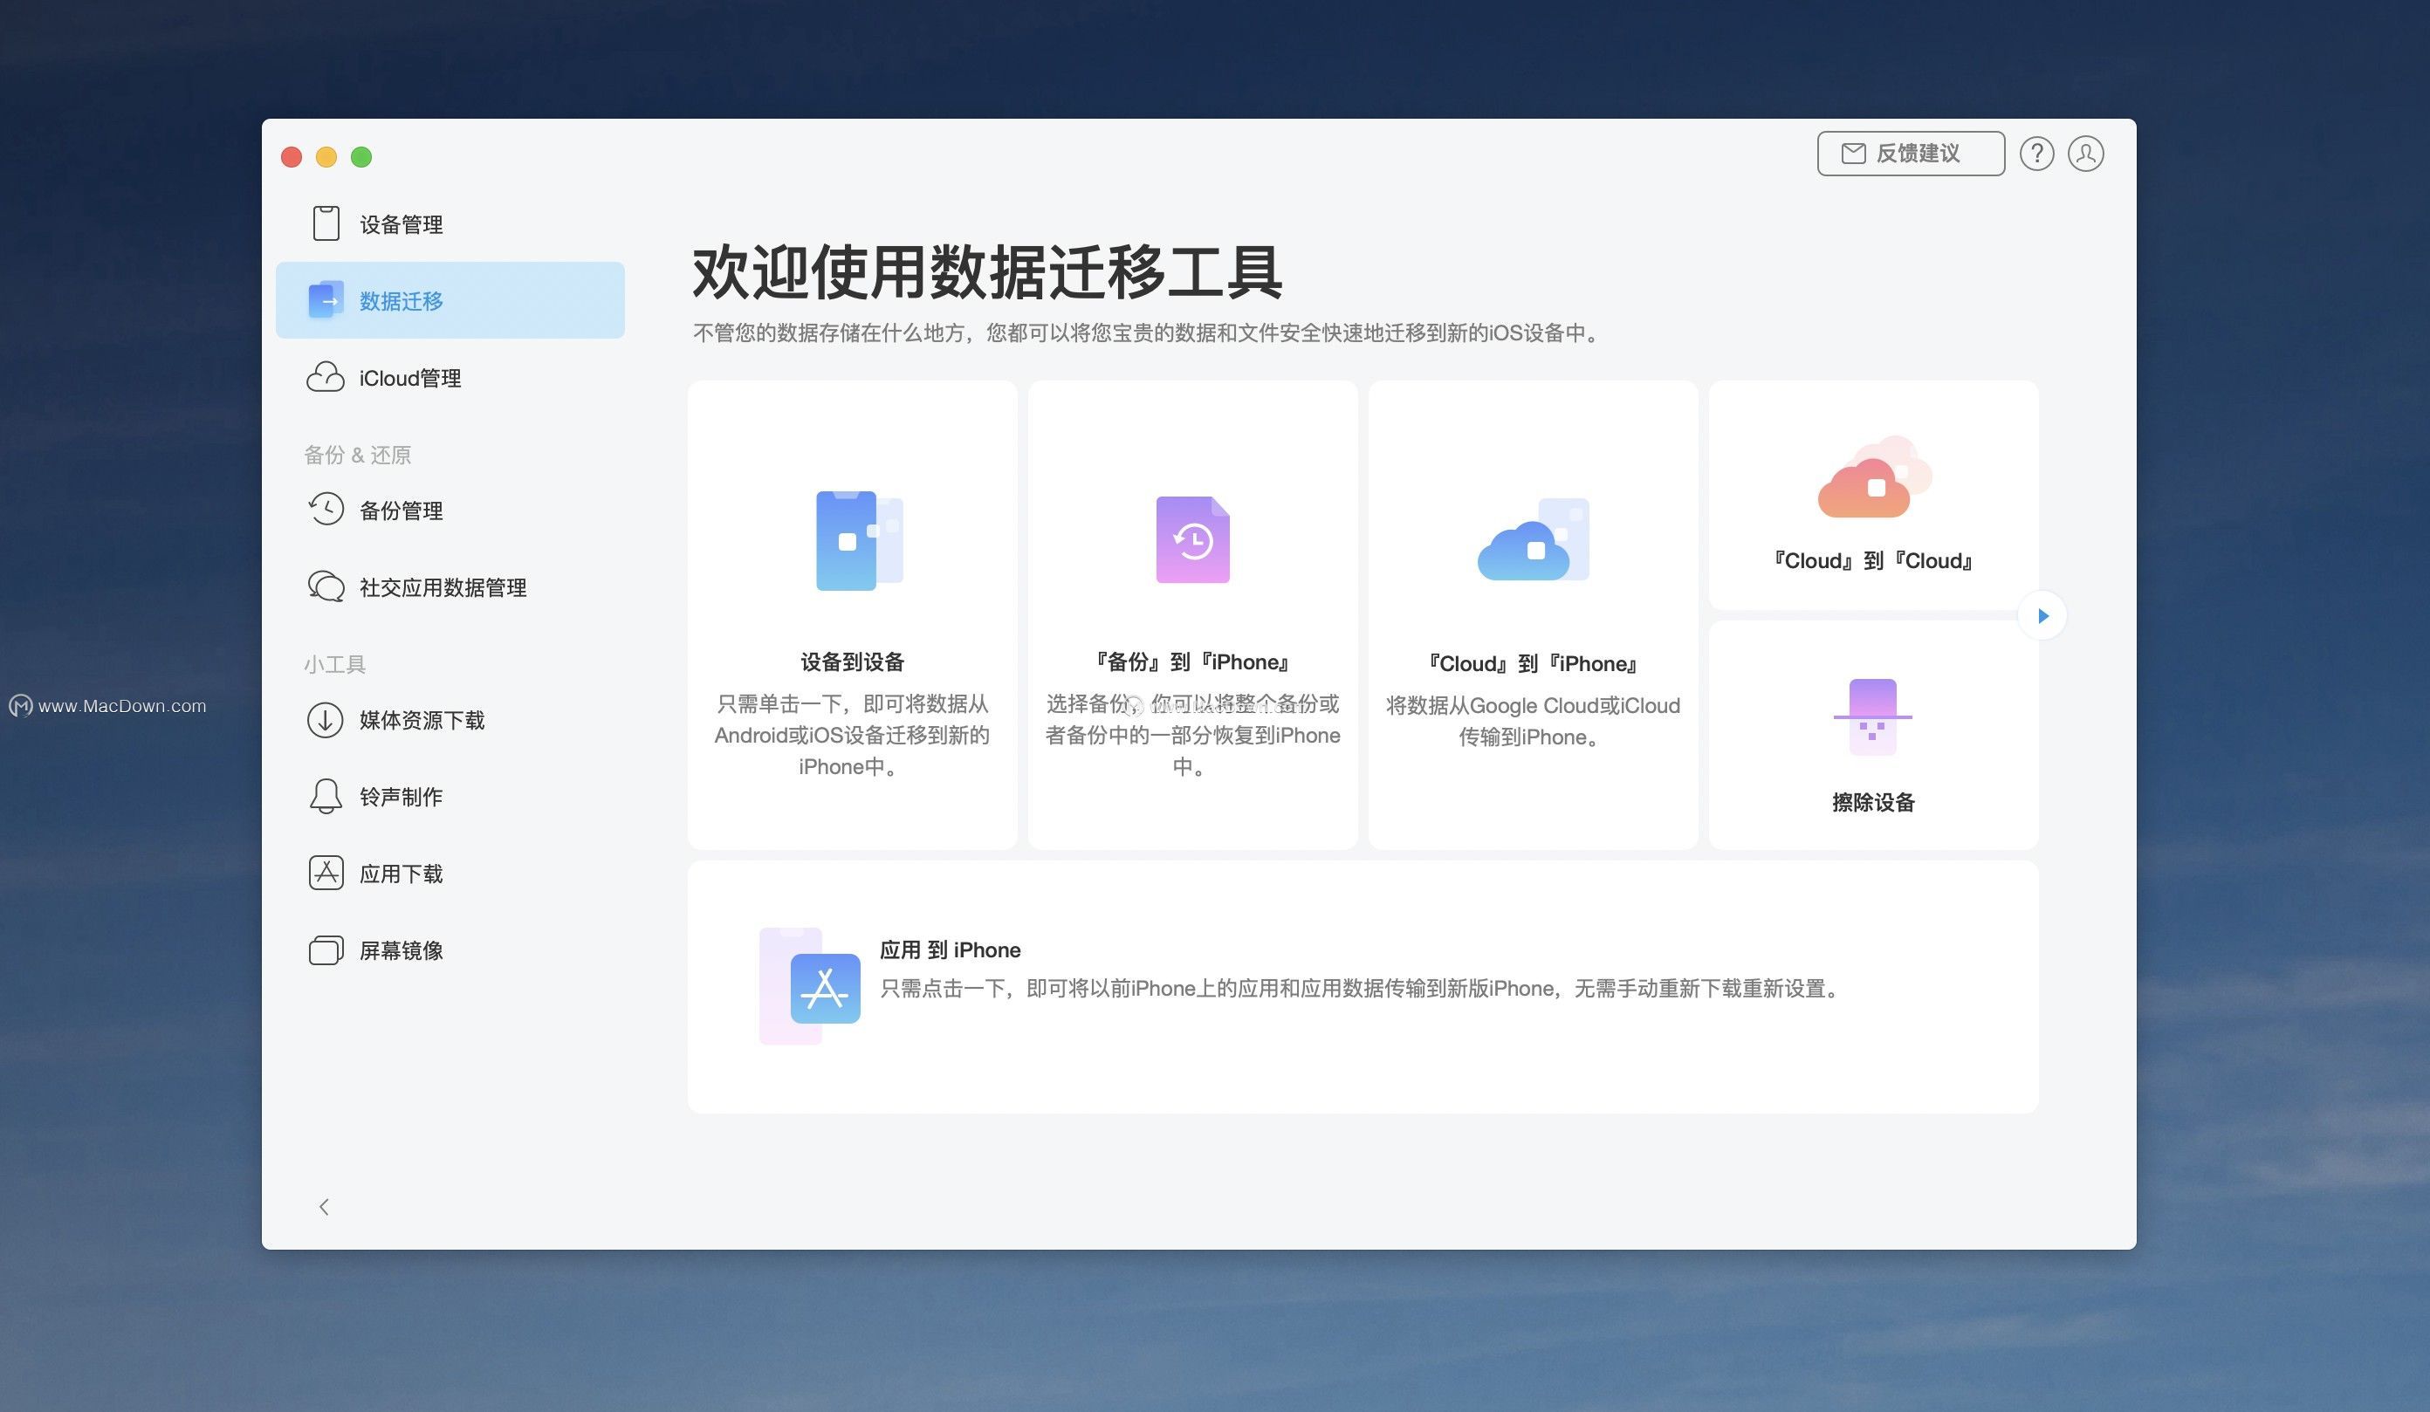Click the blue cloud to iPhone icon
Image resolution: width=2430 pixels, height=1412 pixels.
[x=1534, y=539]
